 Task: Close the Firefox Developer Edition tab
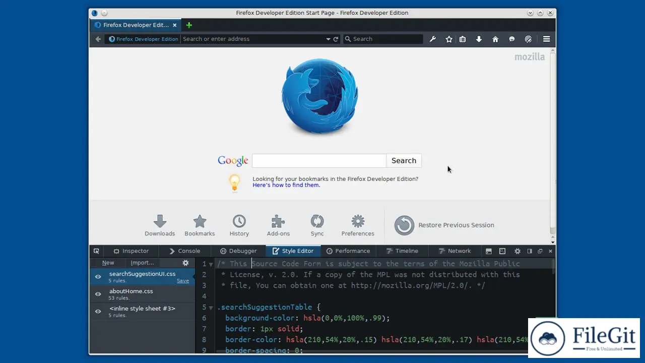click(x=175, y=25)
